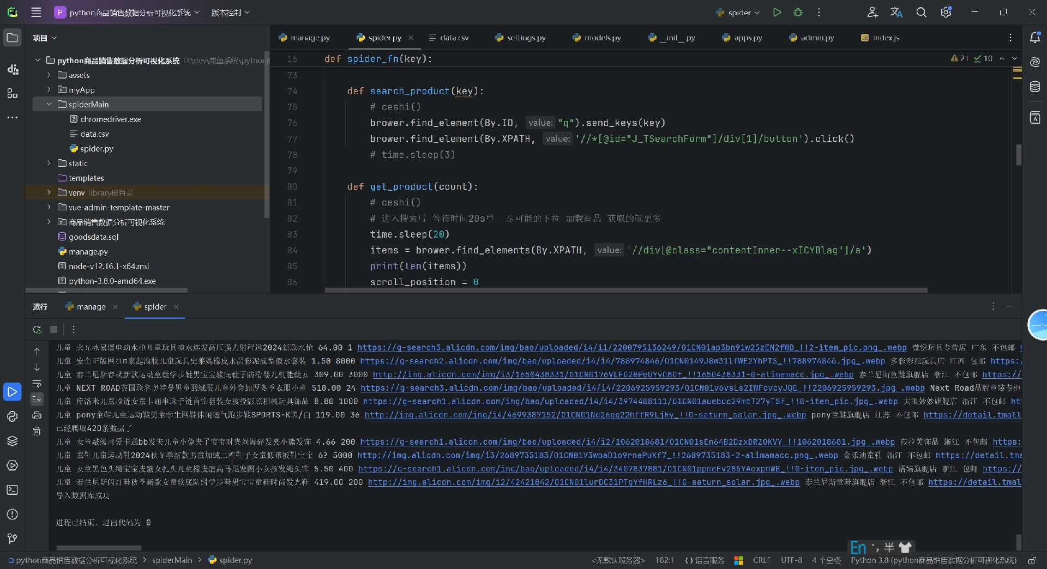The height and width of the screenshot is (569, 1047).
Task: Toggle soft-wrap in the console output
Action: [37, 383]
